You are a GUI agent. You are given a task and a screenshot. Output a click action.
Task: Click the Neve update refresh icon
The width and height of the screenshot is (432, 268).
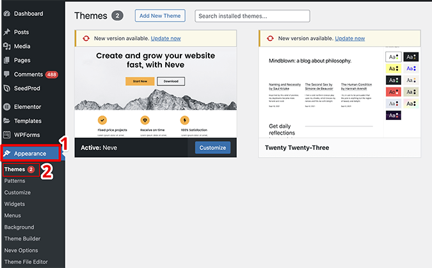(x=86, y=38)
